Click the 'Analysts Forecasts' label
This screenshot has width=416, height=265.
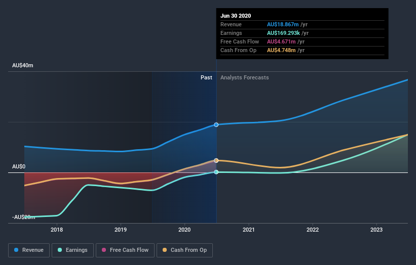244,77
